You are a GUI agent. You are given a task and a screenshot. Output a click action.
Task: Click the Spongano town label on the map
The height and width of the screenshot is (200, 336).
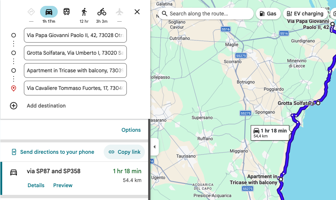[x=265, y=112]
